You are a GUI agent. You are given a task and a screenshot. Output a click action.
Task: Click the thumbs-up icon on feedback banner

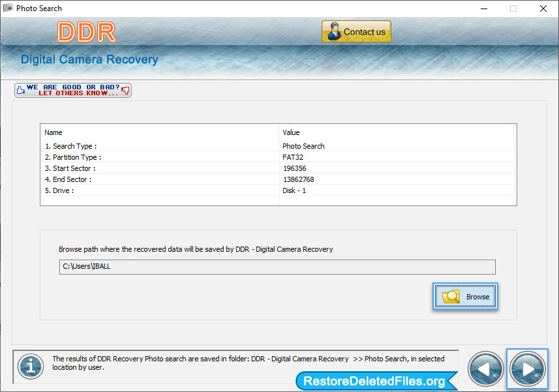[x=21, y=90]
